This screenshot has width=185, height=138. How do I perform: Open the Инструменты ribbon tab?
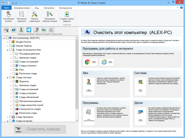coord(65,8)
